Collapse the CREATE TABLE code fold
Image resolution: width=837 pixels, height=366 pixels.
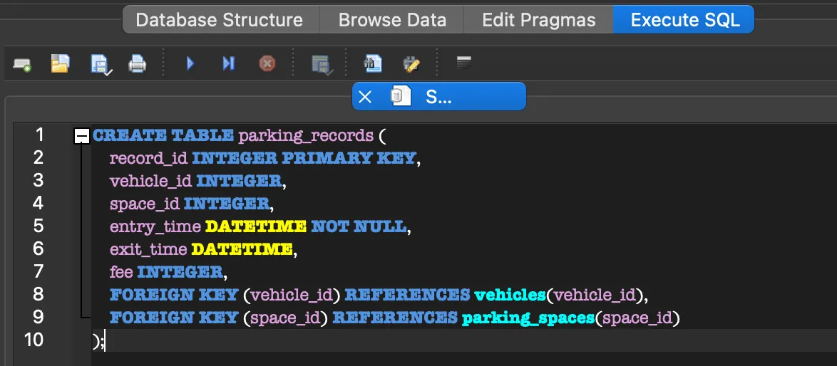[82, 137]
